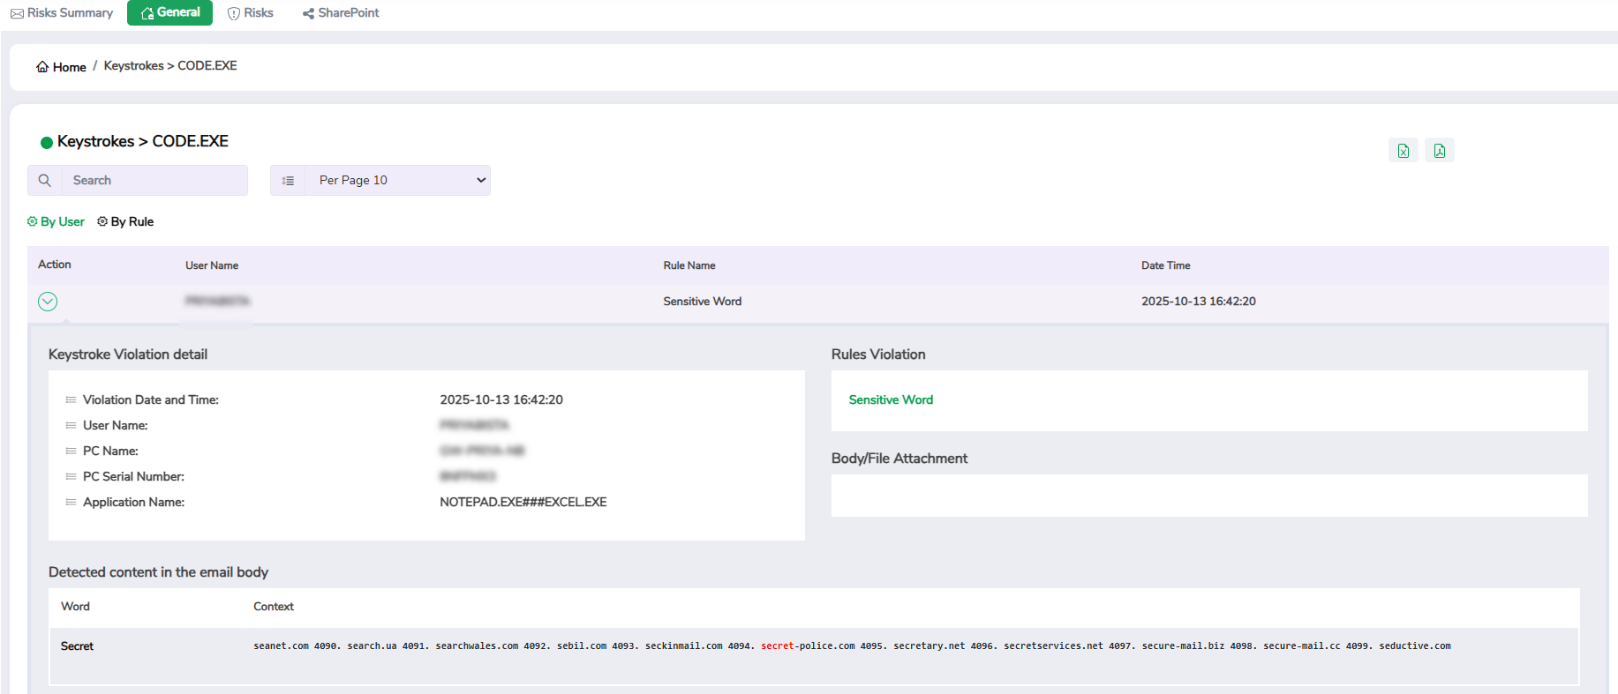Collapse the Sensitive Word row details
The width and height of the screenshot is (1618, 694).
coord(48,302)
